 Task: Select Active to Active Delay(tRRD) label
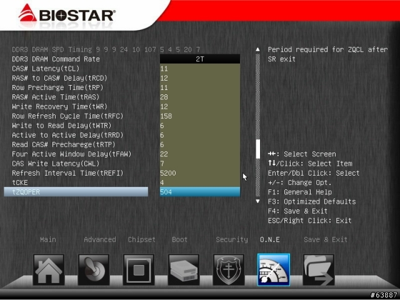(x=67, y=135)
